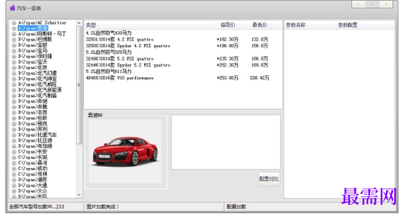Select 长安 in the brand tree

point(33,152)
